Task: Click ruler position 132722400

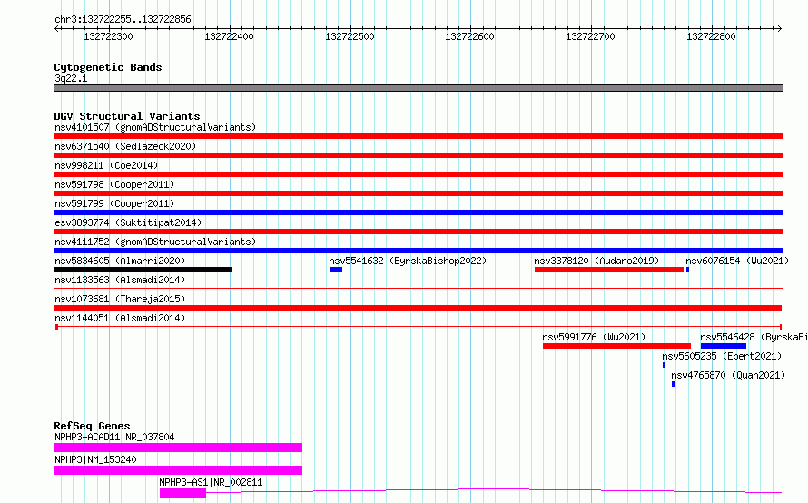Action: (229, 36)
